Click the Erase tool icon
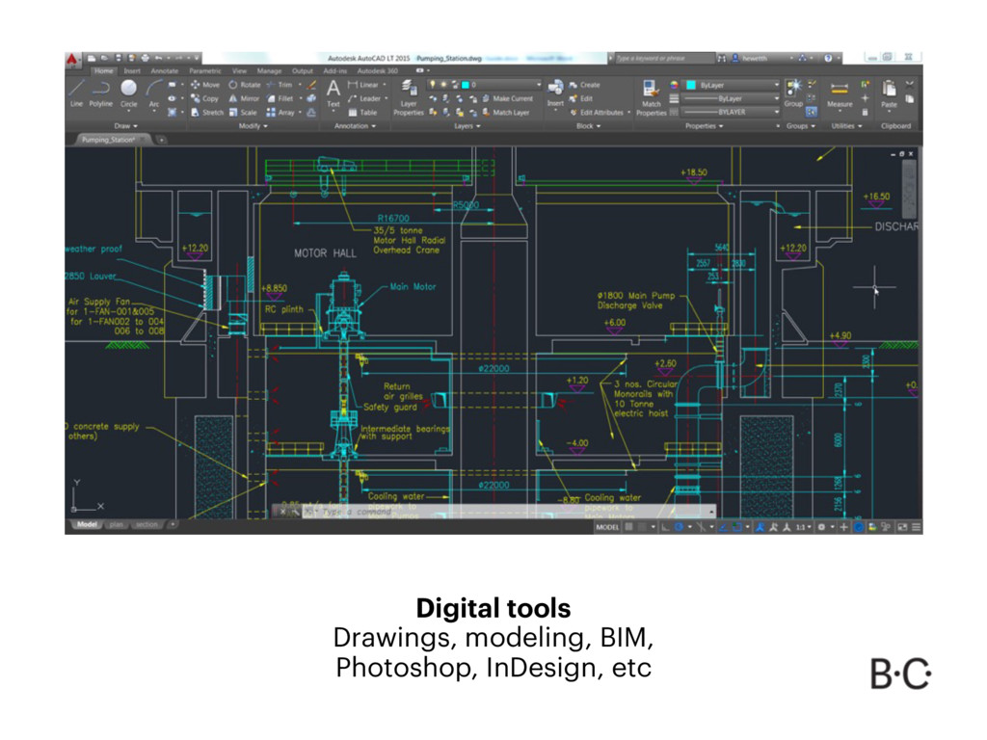The height and width of the screenshot is (740, 987). pos(311,85)
